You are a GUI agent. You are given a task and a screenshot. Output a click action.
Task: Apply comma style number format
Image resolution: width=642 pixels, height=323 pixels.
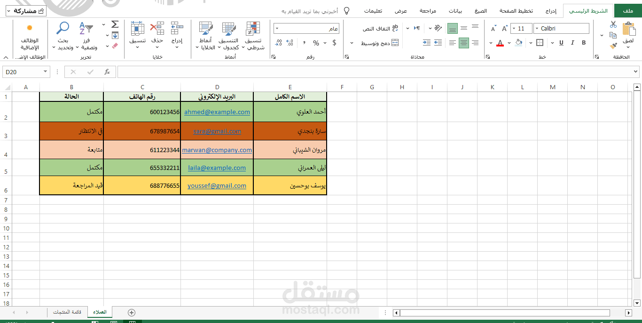(x=304, y=43)
